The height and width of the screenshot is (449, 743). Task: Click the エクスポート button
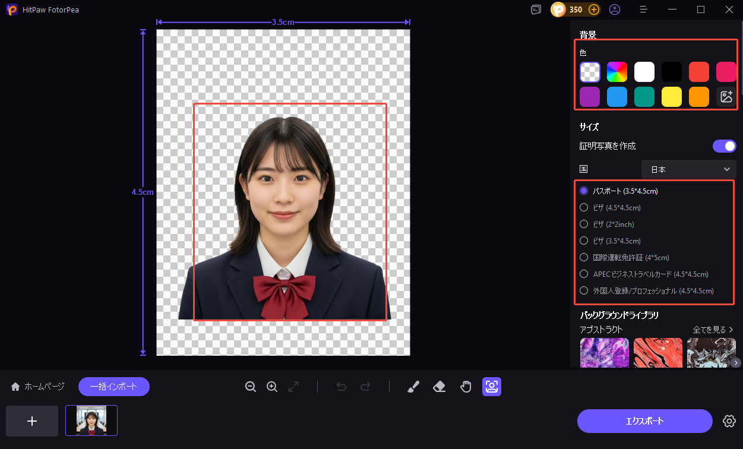point(644,421)
